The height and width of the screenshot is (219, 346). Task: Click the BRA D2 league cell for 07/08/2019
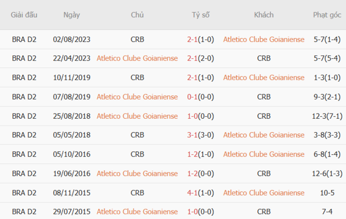point(24,97)
